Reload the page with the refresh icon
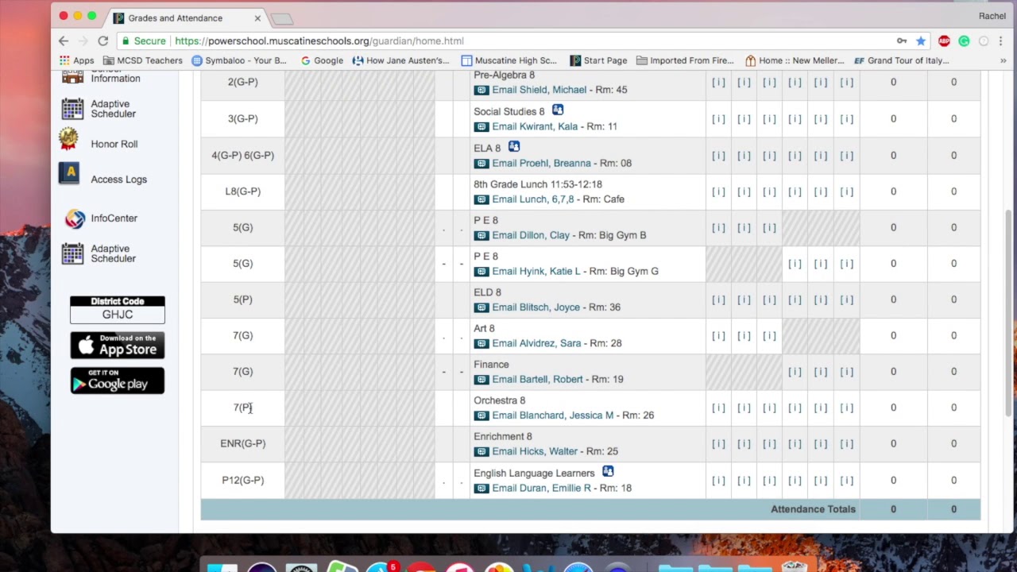Screen dimensions: 1017x572 102,41
